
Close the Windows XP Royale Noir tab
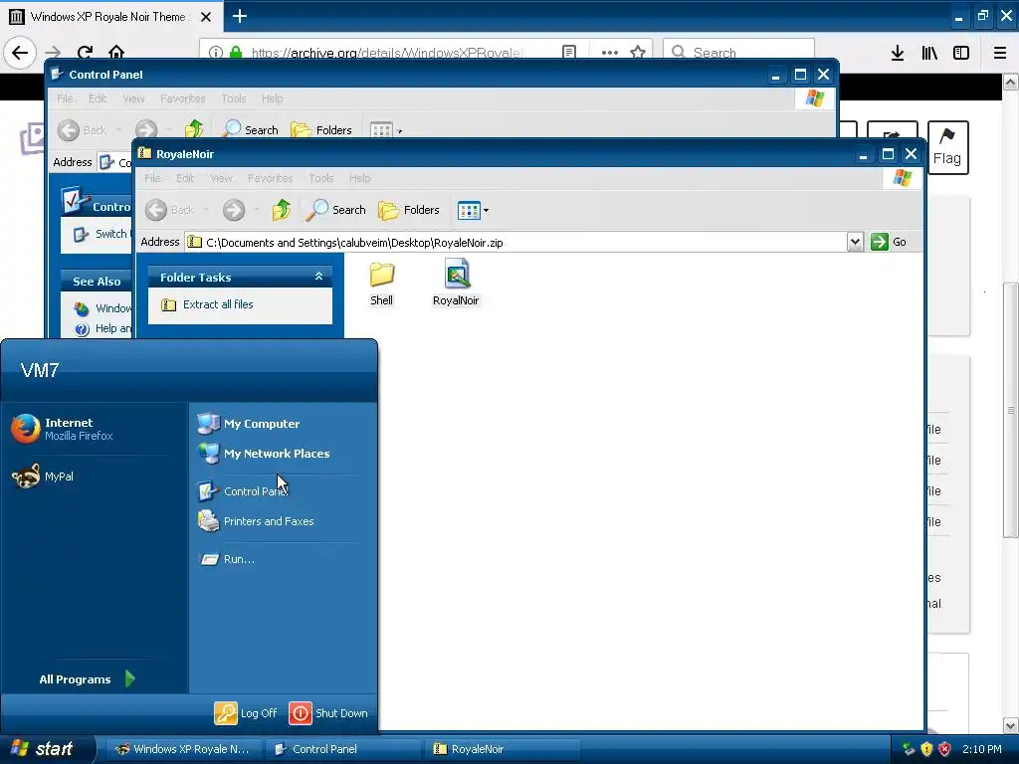[206, 16]
